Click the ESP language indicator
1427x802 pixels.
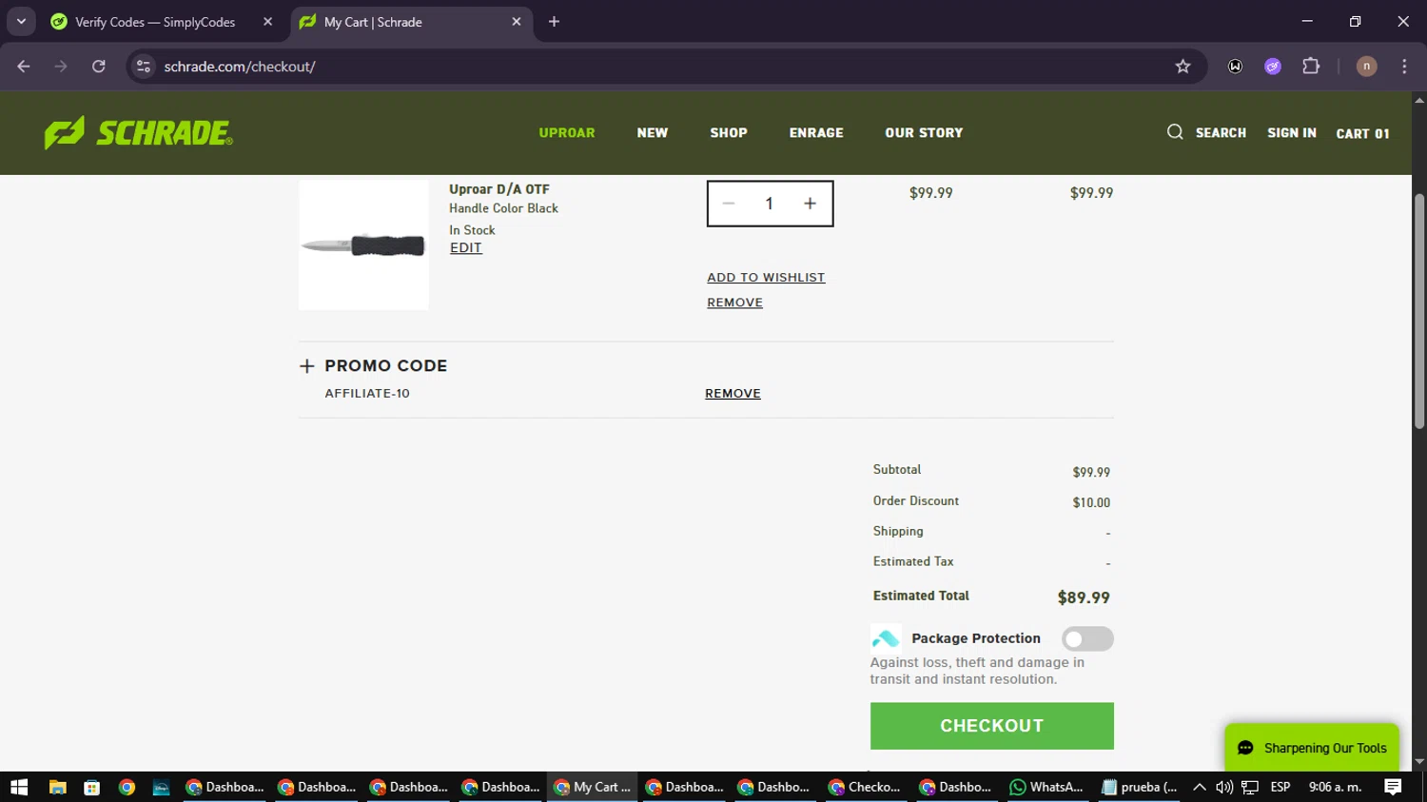1280,787
